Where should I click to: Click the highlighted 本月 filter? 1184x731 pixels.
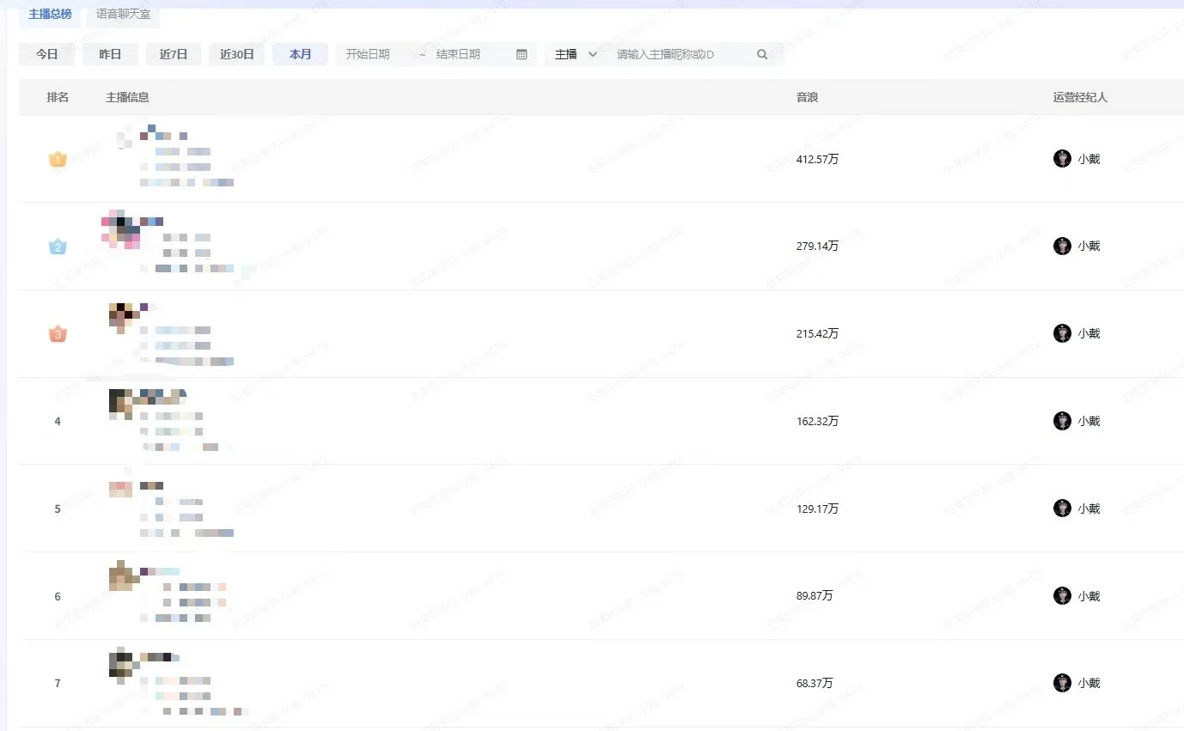[x=300, y=53]
